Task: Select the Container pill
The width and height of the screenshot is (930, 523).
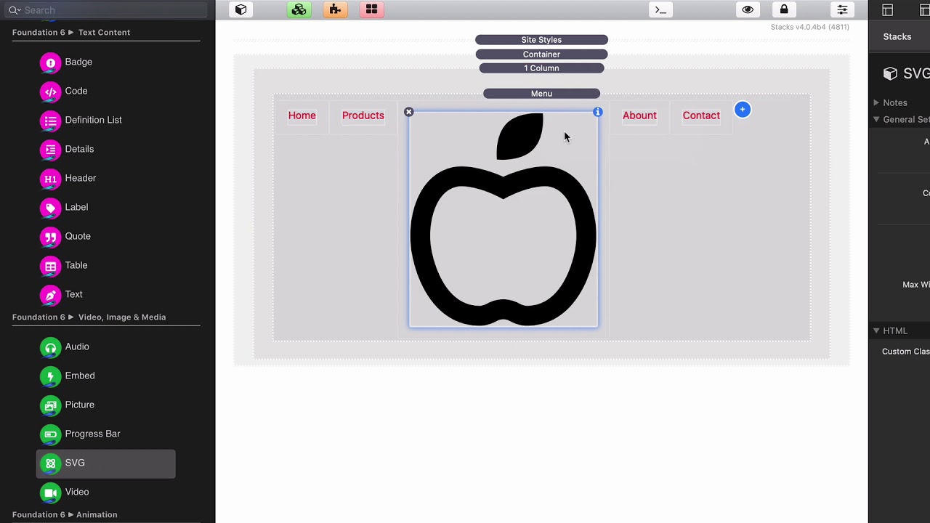Action: pyautogui.click(x=541, y=54)
